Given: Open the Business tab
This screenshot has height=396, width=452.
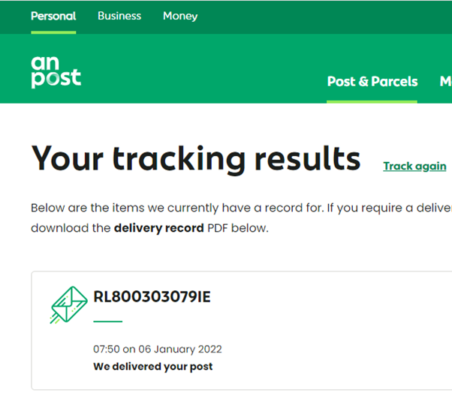Looking at the screenshot, I should pos(119,16).
